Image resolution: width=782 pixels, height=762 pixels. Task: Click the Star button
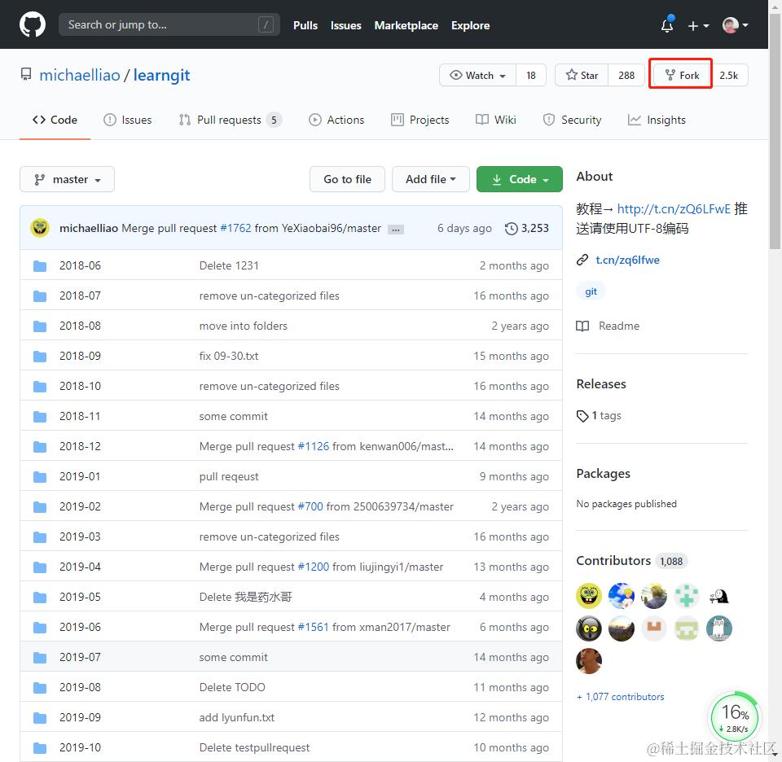582,75
